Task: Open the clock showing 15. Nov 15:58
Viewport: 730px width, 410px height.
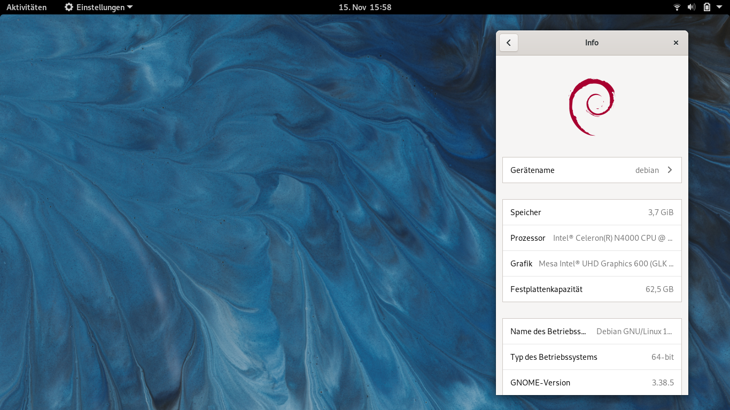Action: tap(365, 7)
